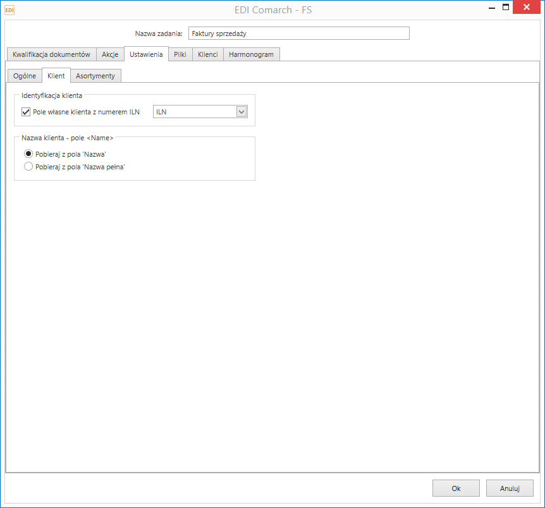This screenshot has height=508, width=545.
Task: Minimize the EDI Comarch window
Action: [492, 8]
